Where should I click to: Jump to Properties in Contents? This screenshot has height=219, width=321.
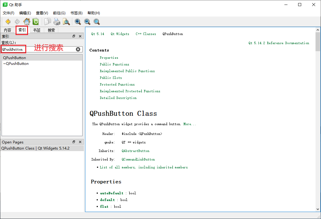coord(109,58)
